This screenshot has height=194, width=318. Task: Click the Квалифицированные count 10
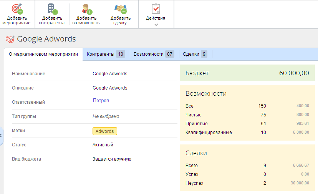click(x=263, y=133)
